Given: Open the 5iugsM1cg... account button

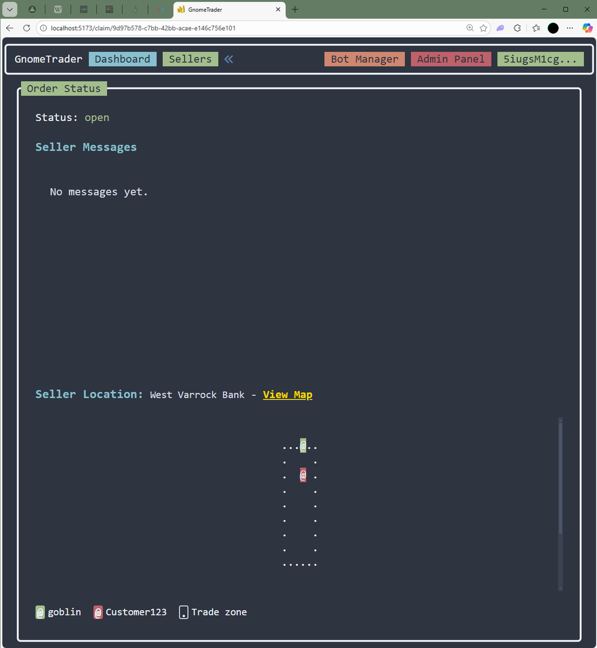Looking at the screenshot, I should tap(540, 59).
